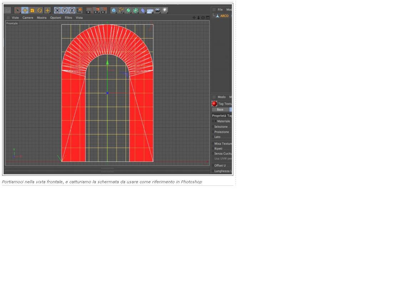Click the light bulb icon

[164, 10]
